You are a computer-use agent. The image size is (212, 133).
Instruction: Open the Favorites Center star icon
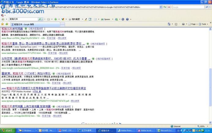coord(2,24)
